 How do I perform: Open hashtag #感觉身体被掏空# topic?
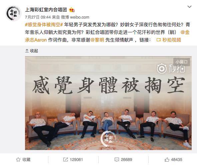(44, 25)
